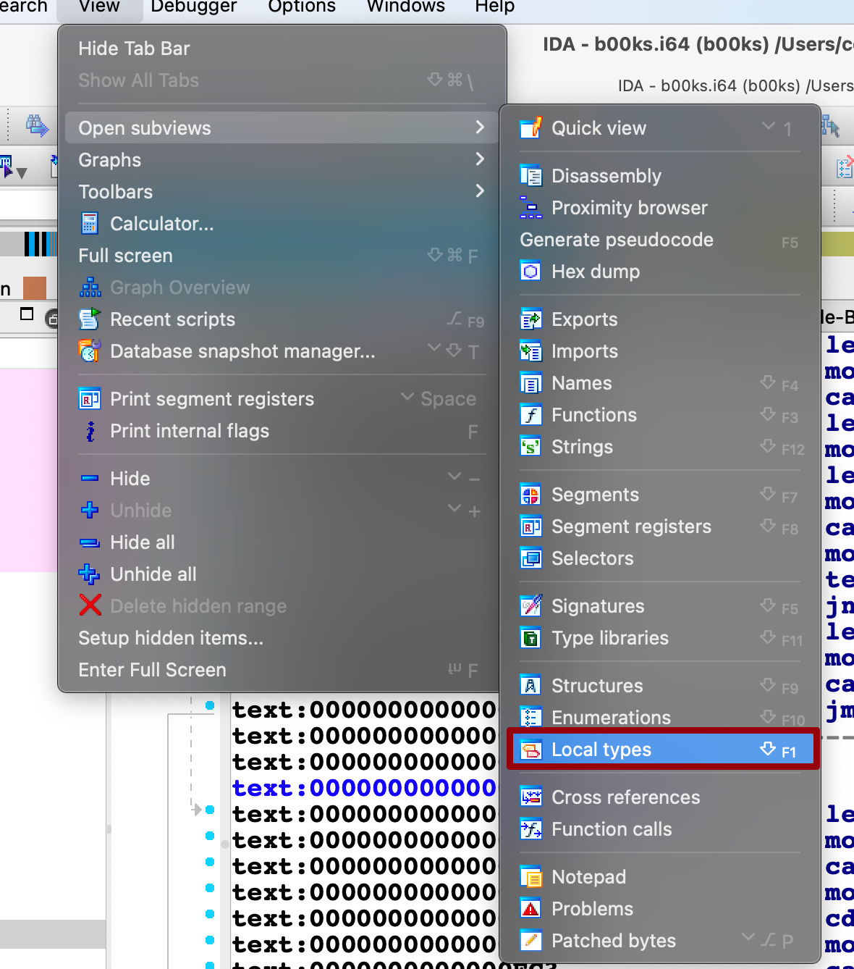854x969 pixels.
Task: Choose Full screen from View menu
Action: click(x=282, y=256)
